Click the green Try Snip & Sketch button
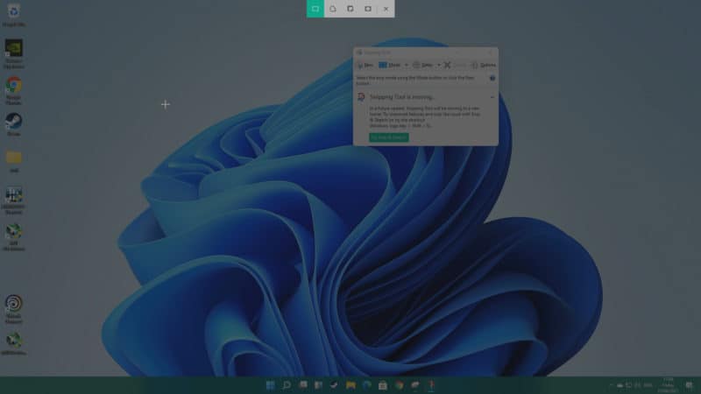This screenshot has height=394, width=701. coord(388,137)
